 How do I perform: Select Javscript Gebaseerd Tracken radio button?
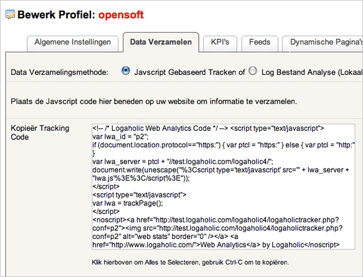pos(125,70)
